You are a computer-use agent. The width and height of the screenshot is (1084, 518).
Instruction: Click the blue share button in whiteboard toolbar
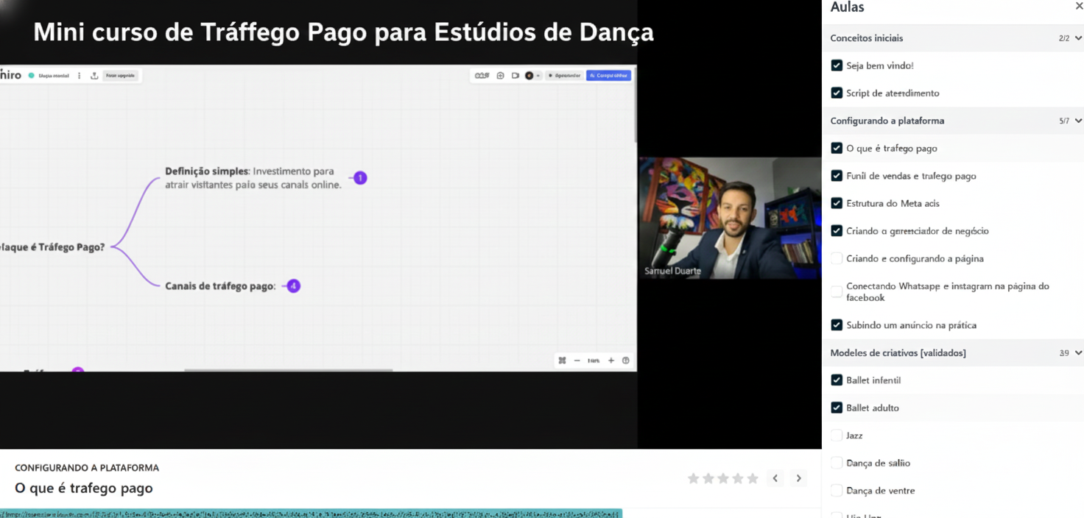(608, 75)
